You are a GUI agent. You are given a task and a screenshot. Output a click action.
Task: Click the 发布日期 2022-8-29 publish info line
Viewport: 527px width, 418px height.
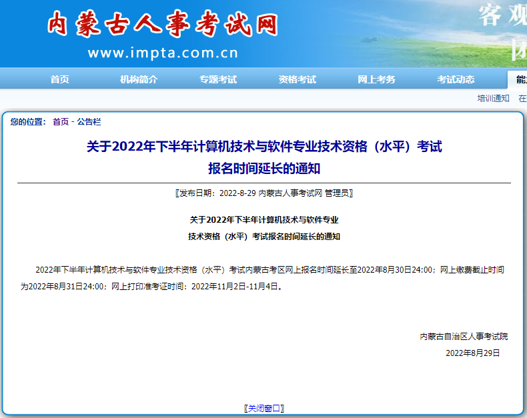(264, 193)
